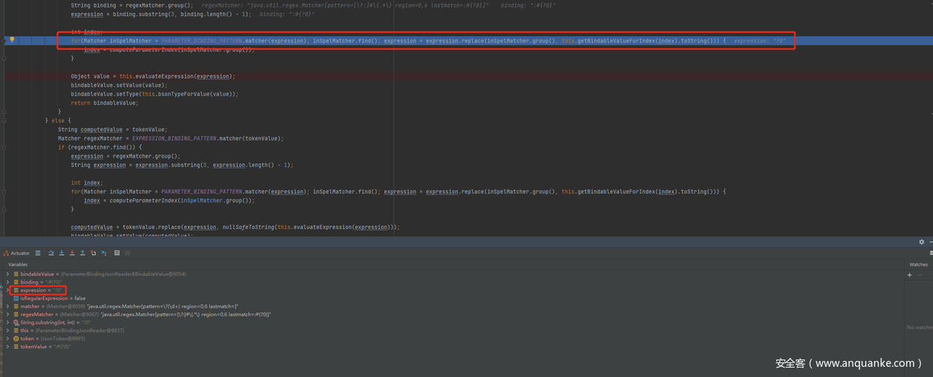This screenshot has width=933, height=377.
Task: Click the Step Into debugger icon
Action: click(x=61, y=253)
